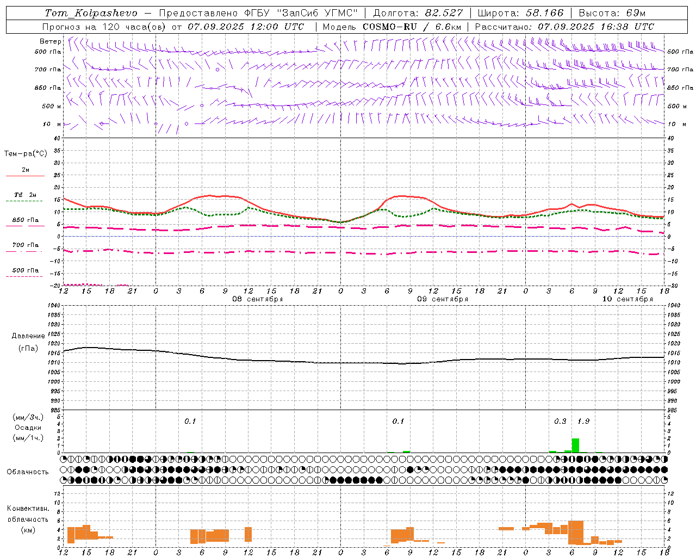This screenshot has height=557, width=696.
Task: Select the elevation text "Высота: 69м"
Action: click(612, 13)
